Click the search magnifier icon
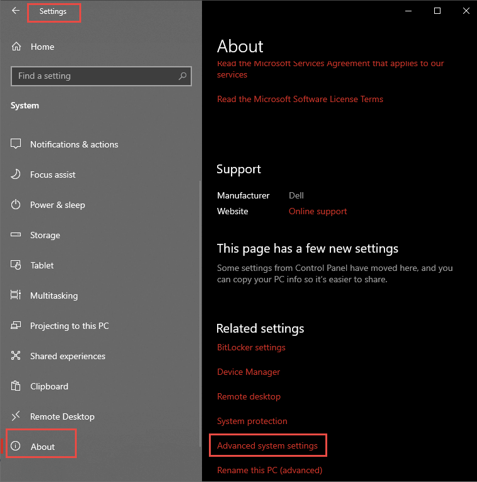Image resolution: width=477 pixels, height=482 pixels. click(182, 76)
